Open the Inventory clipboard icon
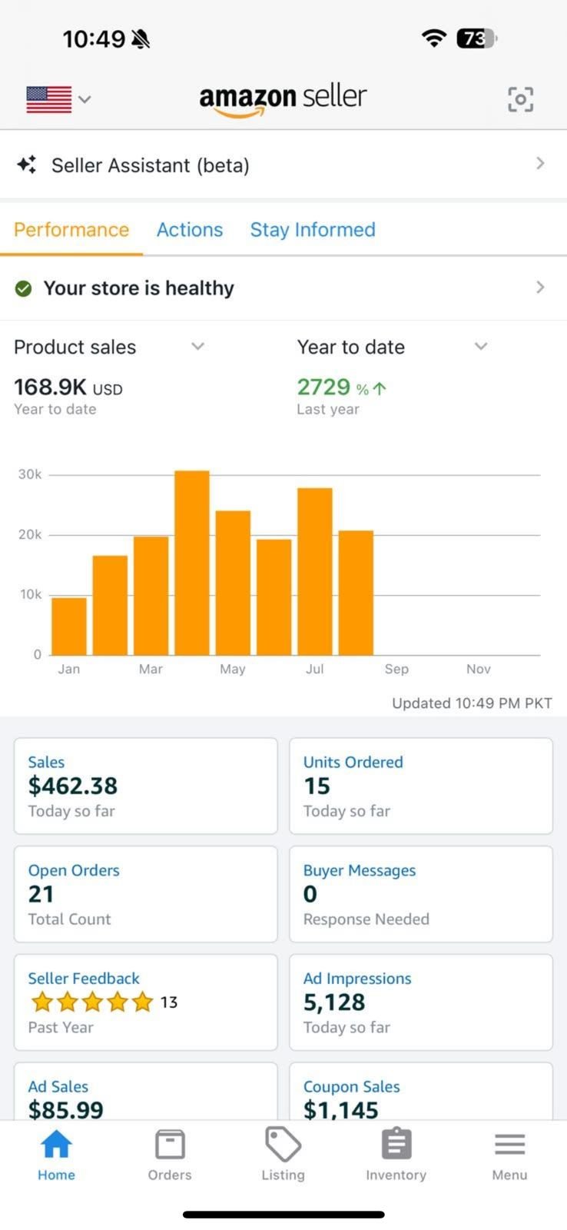Viewport: 567px width, 1230px height. point(396,1145)
